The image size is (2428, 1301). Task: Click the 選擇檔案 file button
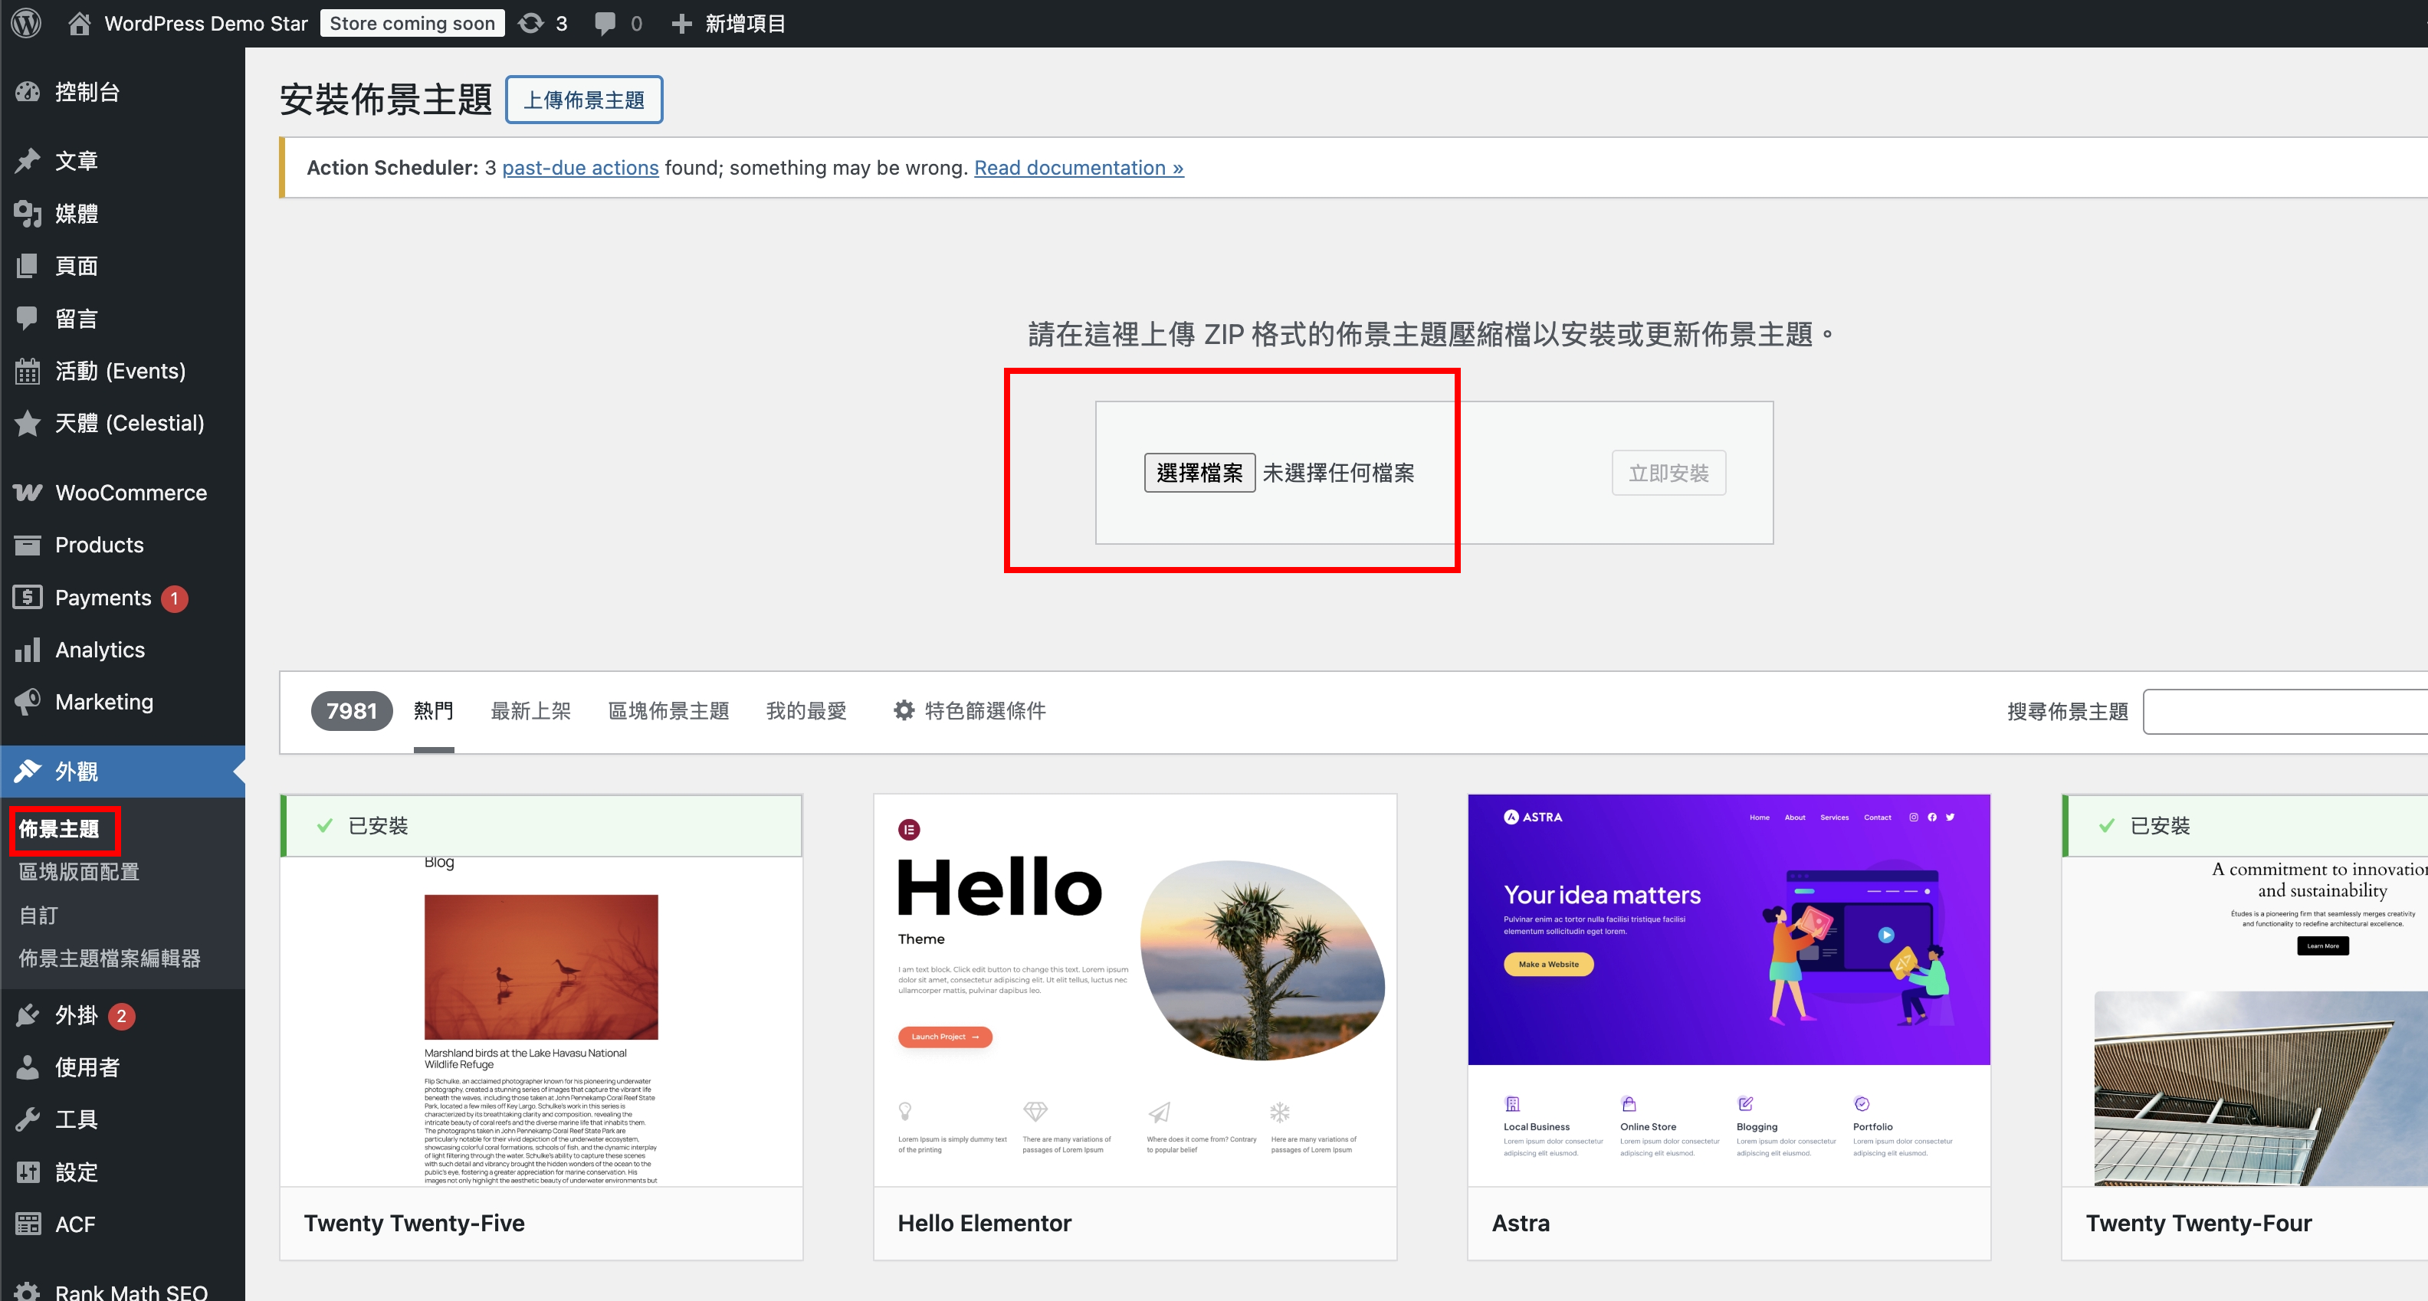pyautogui.click(x=1199, y=473)
